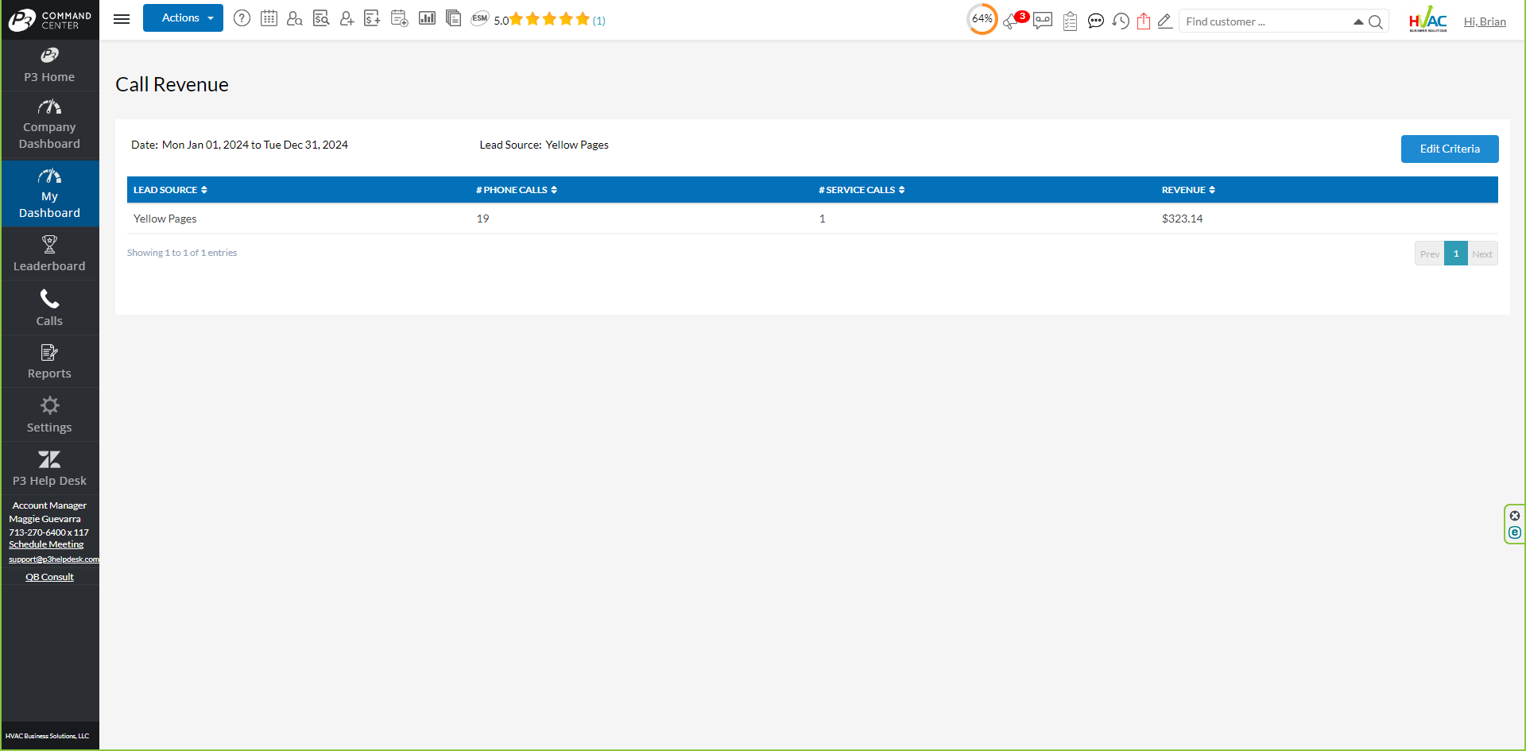The width and height of the screenshot is (1526, 751).
Task: Open the voicemail message icon
Action: (1043, 21)
